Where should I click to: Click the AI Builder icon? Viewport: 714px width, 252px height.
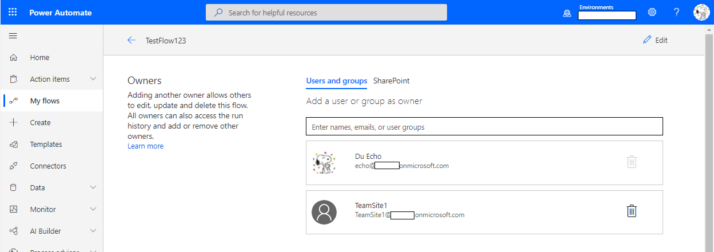tap(14, 231)
